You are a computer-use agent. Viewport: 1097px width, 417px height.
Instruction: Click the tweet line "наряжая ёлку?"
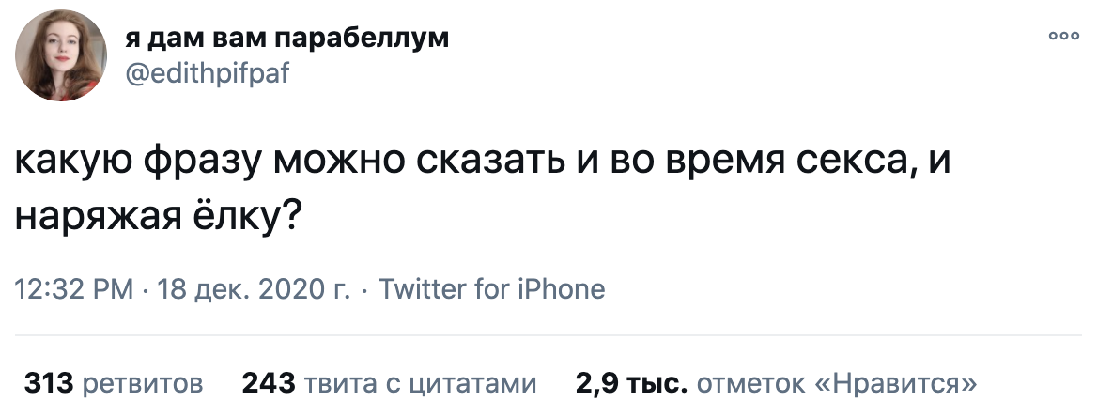click(x=159, y=215)
